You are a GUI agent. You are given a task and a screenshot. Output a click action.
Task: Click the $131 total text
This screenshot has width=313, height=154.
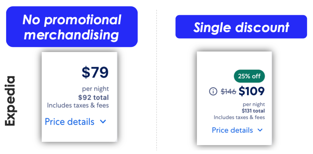tap(253, 111)
